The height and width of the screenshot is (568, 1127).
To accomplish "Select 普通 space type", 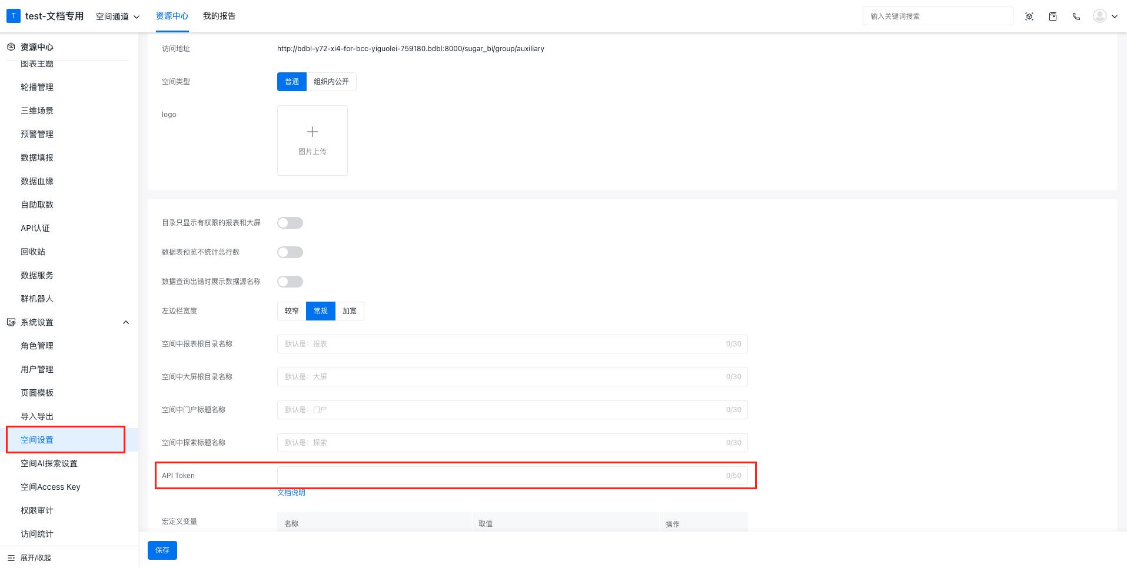I will pos(292,82).
